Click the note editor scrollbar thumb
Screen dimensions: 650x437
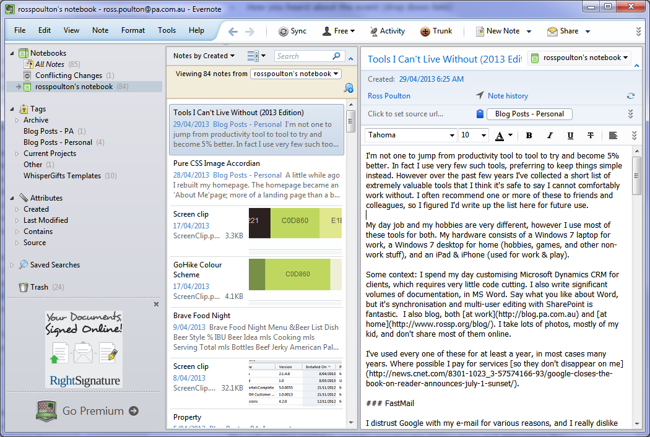(x=637, y=176)
